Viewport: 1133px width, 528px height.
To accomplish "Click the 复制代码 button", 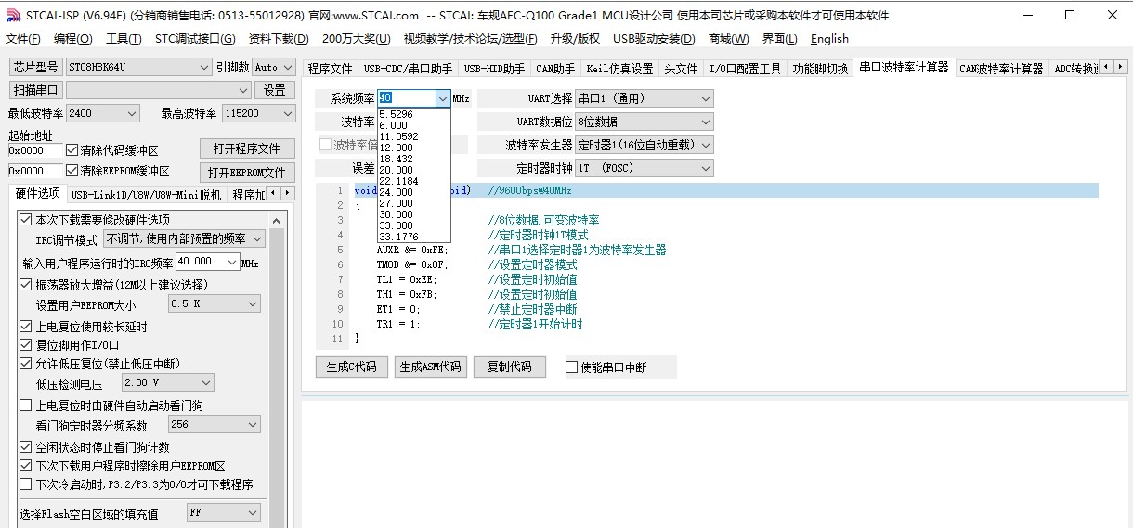I will (x=509, y=367).
